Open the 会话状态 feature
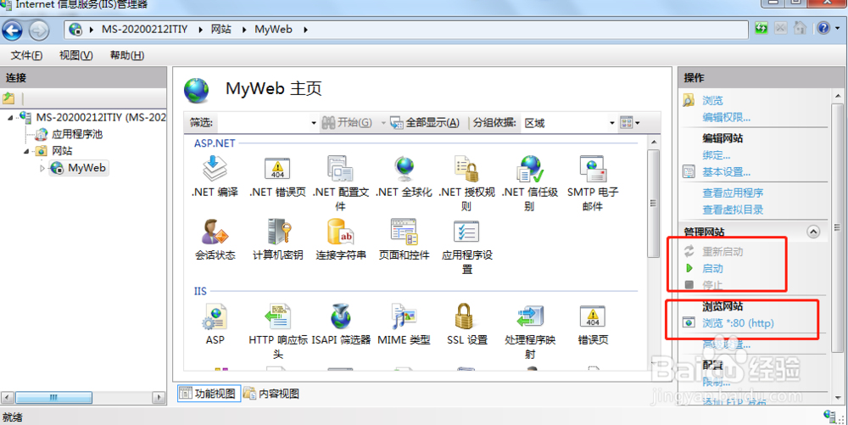848x425 pixels. click(215, 239)
